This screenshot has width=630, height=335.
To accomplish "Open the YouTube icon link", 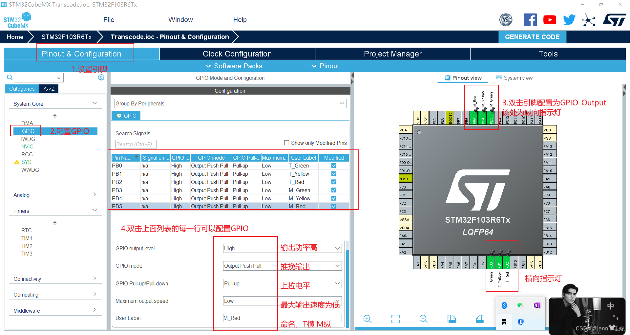I will tap(550, 20).
